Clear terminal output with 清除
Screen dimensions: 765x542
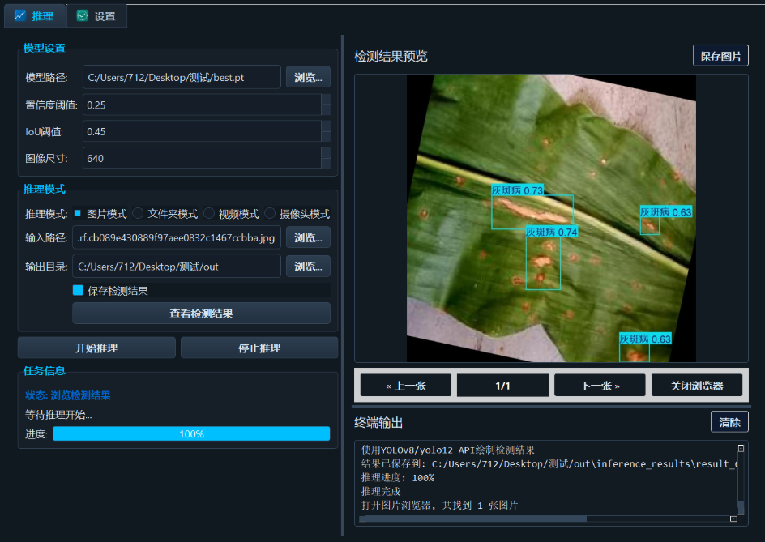pos(729,421)
